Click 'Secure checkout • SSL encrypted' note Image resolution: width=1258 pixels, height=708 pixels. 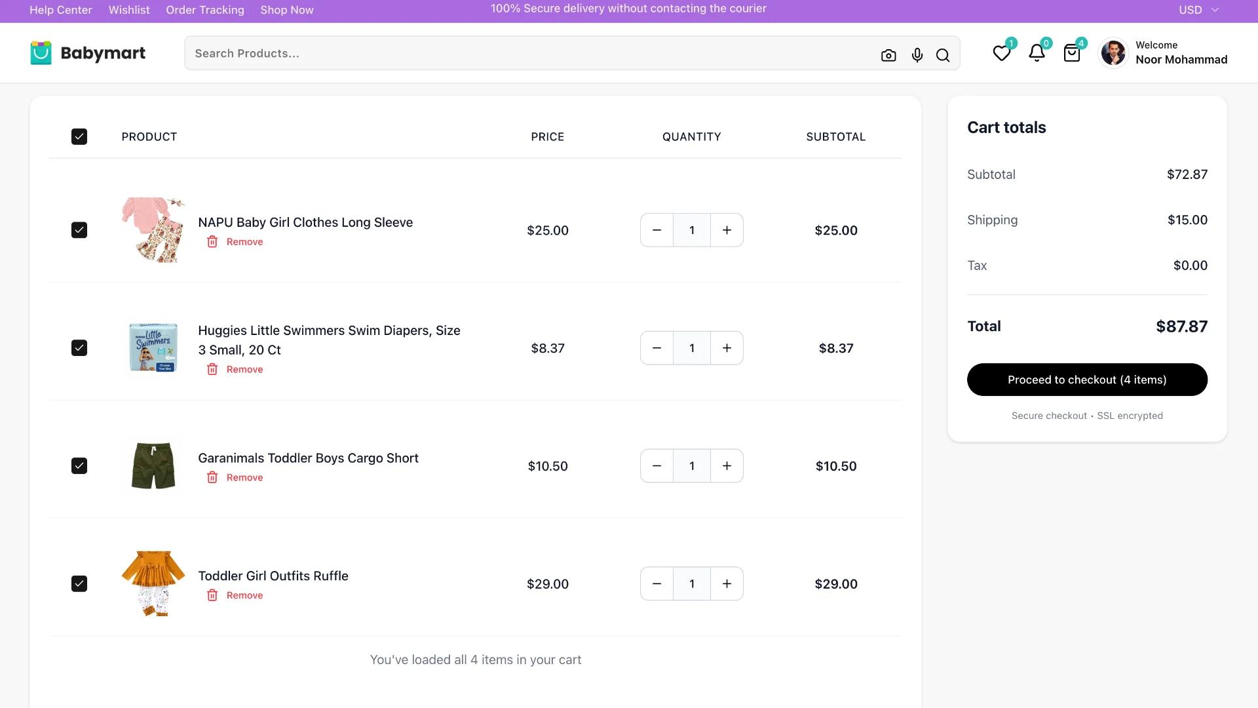point(1087,416)
